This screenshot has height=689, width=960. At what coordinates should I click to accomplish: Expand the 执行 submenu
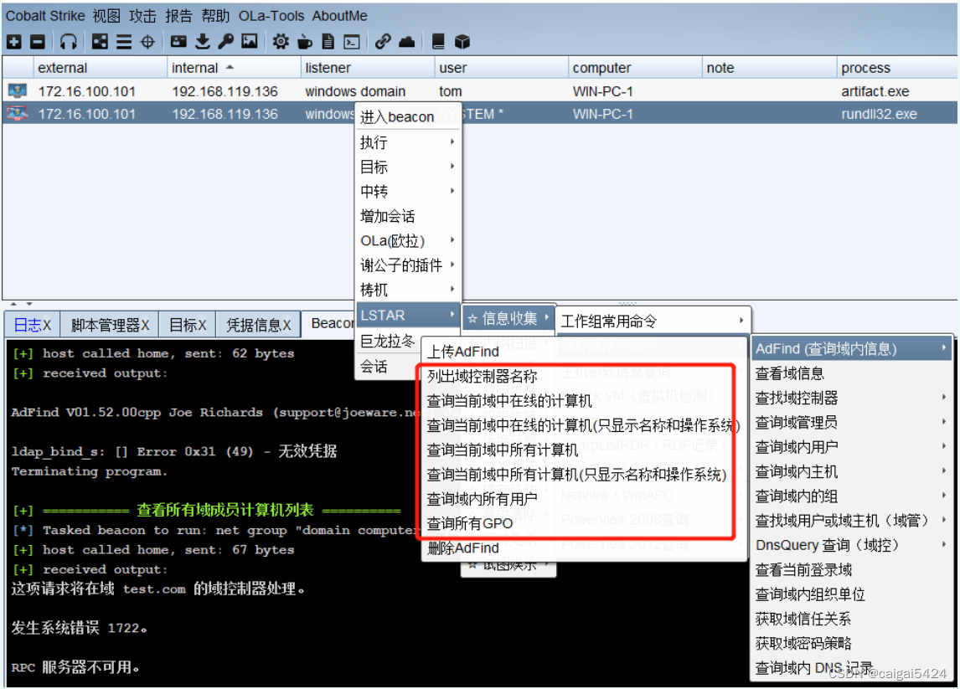[x=408, y=142]
